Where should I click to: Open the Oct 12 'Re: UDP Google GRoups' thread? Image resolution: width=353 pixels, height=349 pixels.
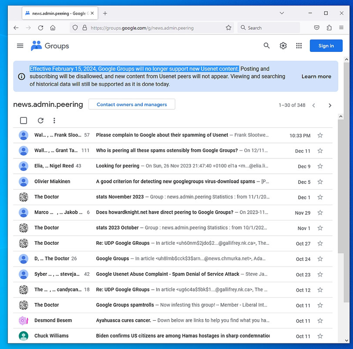[x=123, y=290]
